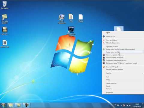144x108 pixels.
Task: Select the Camtasia Studio 7 shortcut
Action: click(x=4, y=19)
